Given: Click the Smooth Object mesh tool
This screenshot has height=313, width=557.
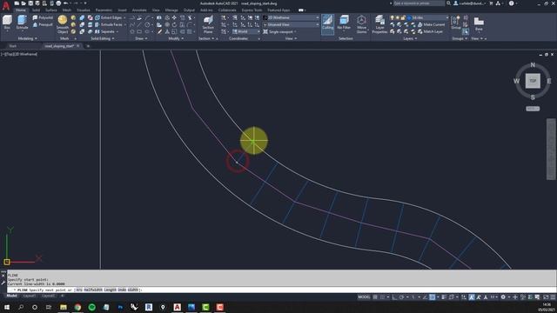Looking at the screenshot, I should click(x=63, y=24).
